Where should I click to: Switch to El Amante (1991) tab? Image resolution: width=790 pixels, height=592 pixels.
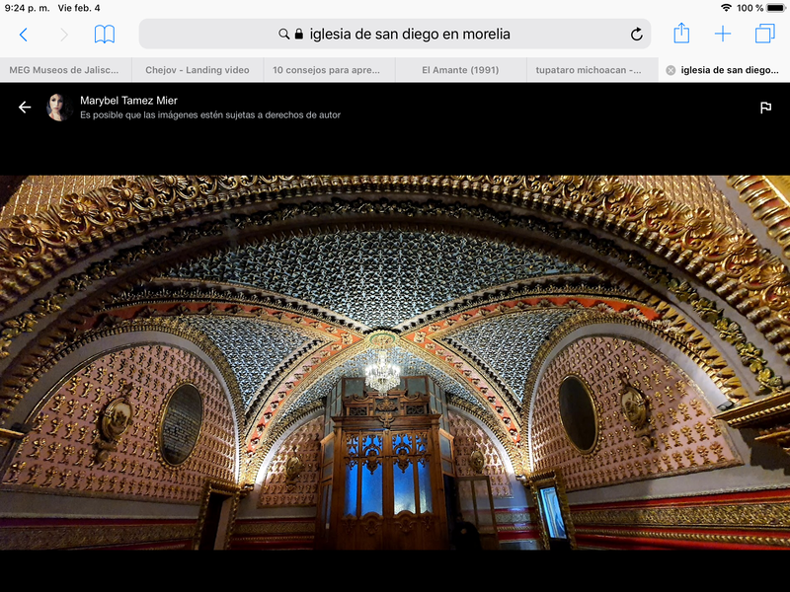[461, 70]
